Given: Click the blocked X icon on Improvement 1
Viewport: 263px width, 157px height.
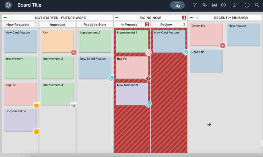Looking at the screenshot, I should pos(148,52).
